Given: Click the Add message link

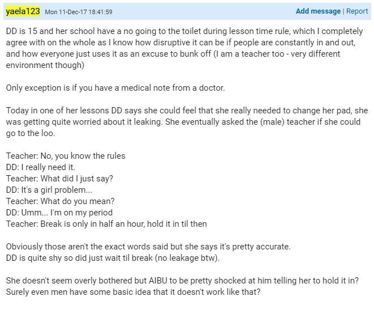Looking at the screenshot, I should (x=318, y=11).
